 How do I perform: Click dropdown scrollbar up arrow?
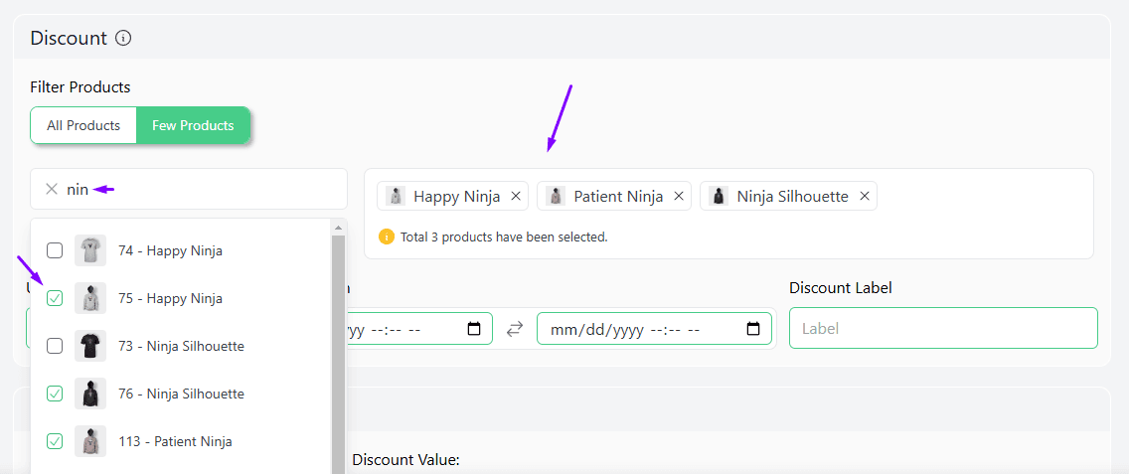click(x=338, y=228)
